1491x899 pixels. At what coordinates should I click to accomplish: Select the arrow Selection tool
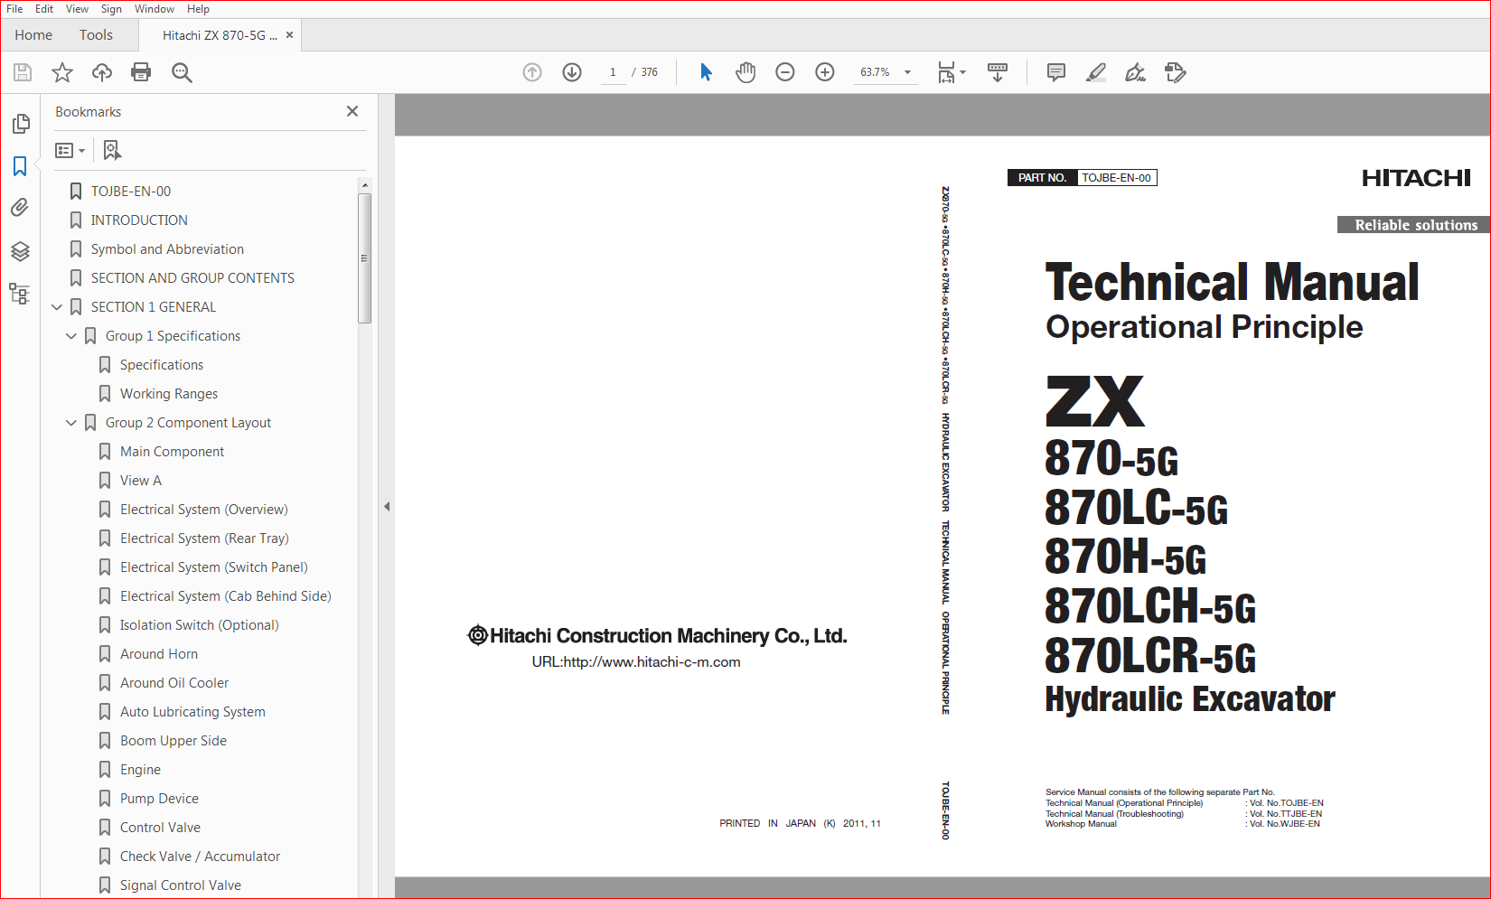pyautogui.click(x=706, y=72)
